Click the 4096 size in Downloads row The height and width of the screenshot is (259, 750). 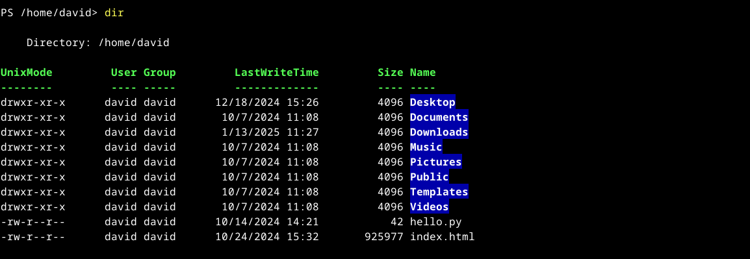(391, 132)
